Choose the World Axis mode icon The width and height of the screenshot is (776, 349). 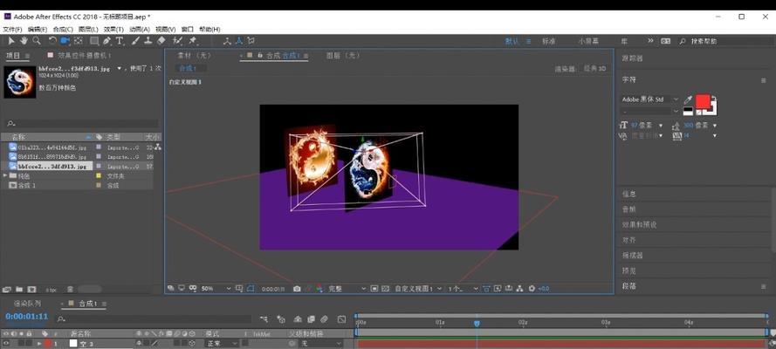[239, 41]
